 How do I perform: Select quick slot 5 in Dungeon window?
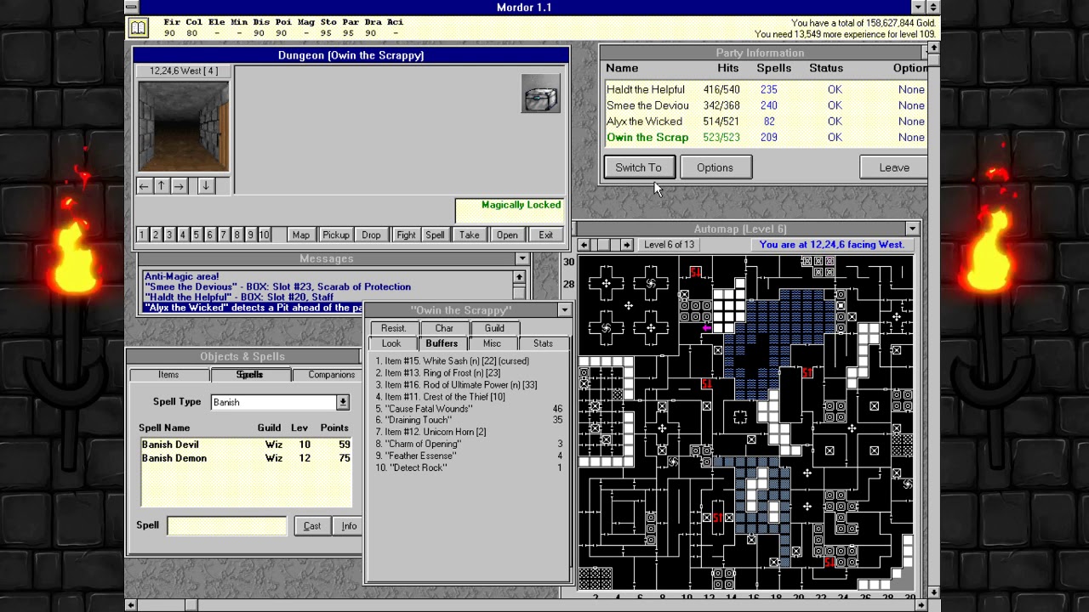[197, 235]
